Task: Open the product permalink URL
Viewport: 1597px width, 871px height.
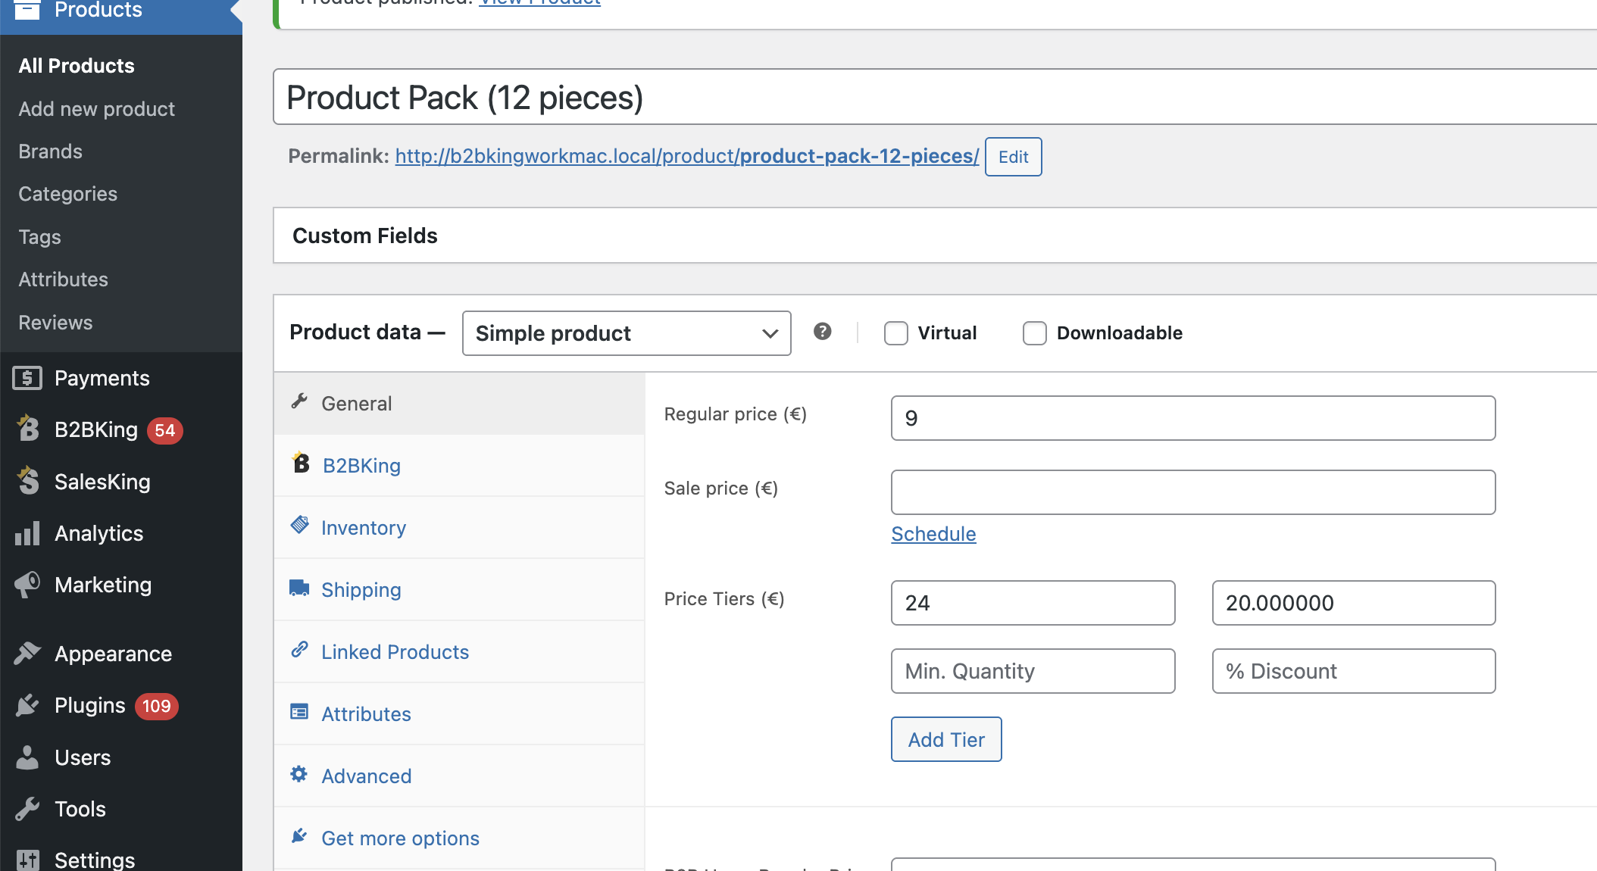Action: [687, 156]
